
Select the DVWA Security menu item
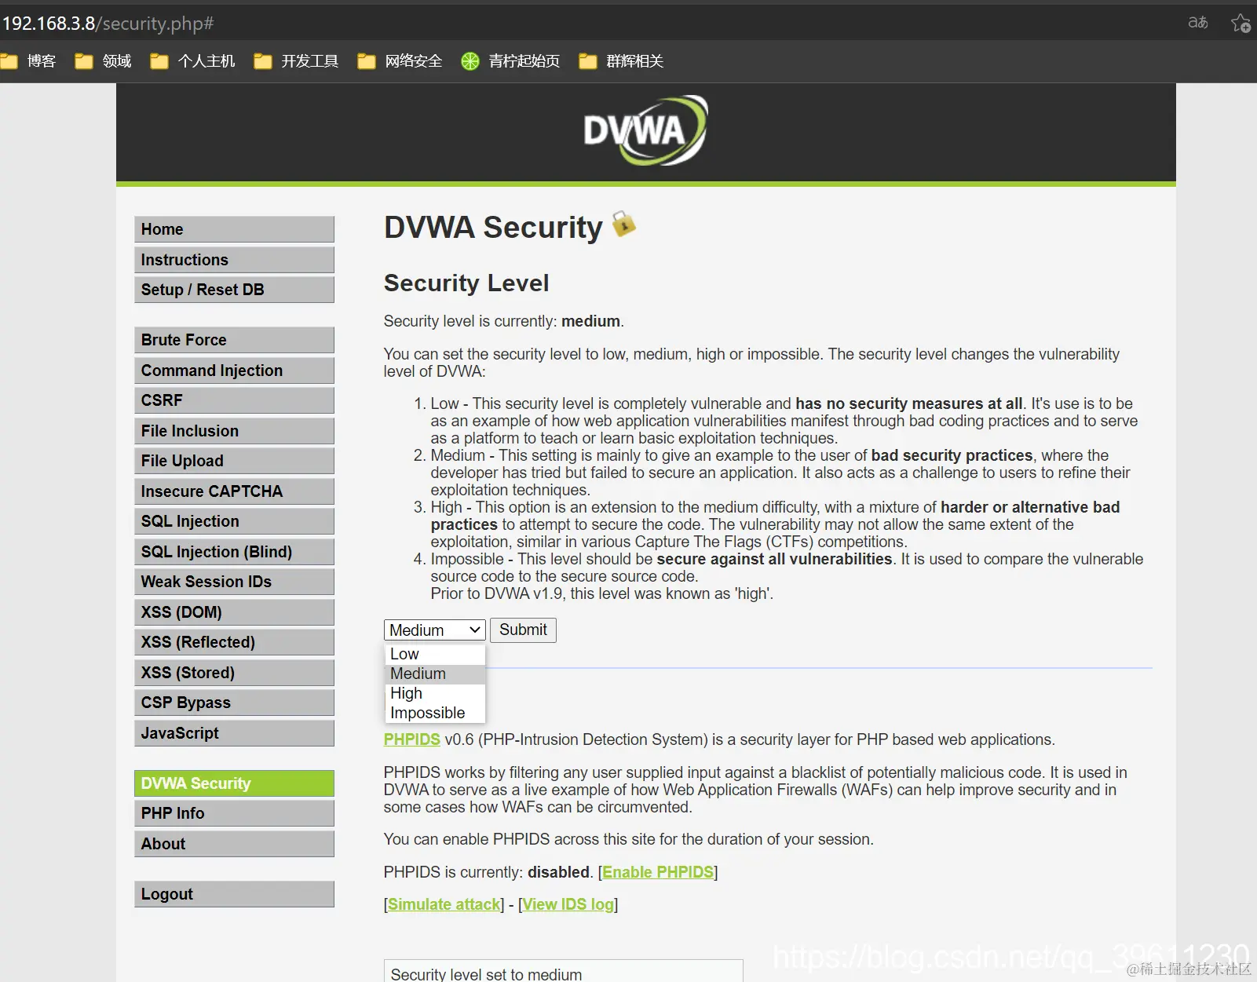coord(234,783)
